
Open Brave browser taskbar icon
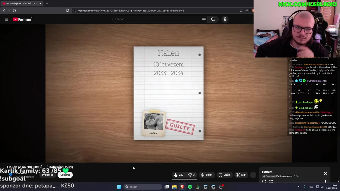click(182, 187)
